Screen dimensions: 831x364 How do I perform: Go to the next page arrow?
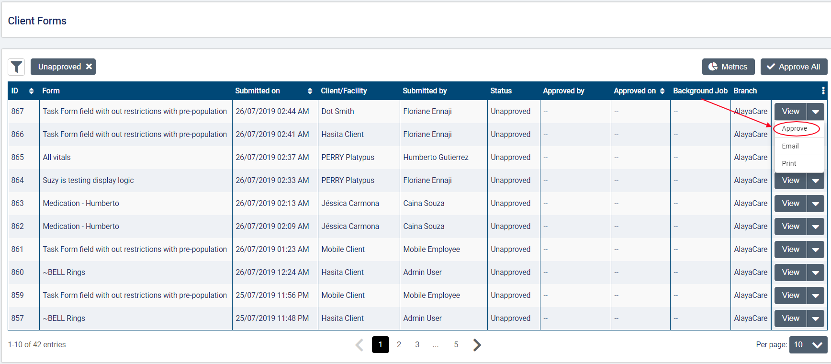[477, 345]
